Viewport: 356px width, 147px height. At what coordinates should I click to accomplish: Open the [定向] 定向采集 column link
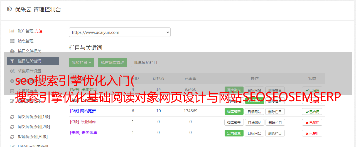[x=84, y=133]
